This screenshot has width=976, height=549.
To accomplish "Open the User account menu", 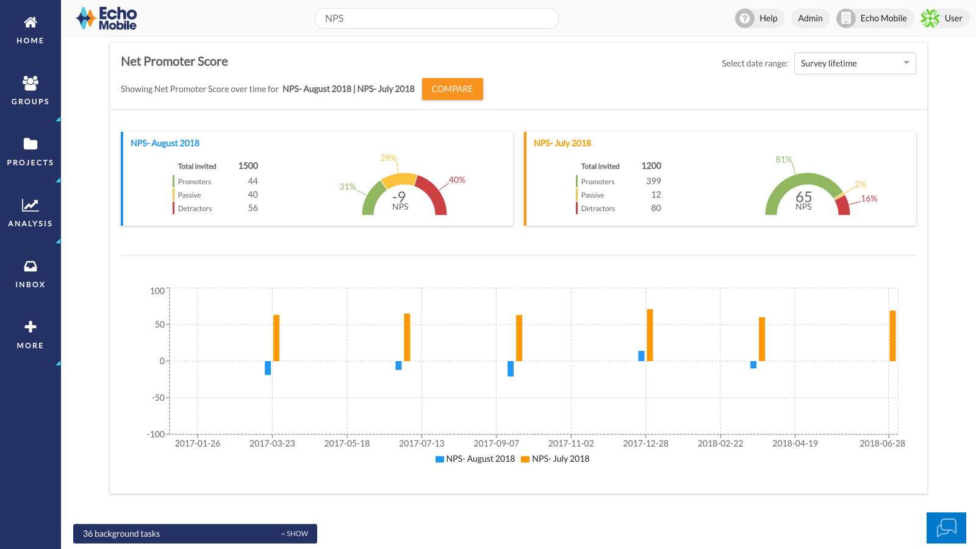I will tap(944, 18).
